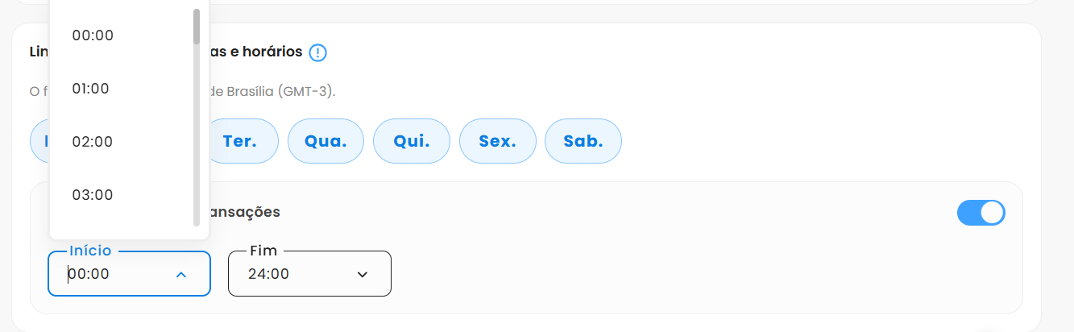This screenshot has height=332, width=1074.
Task: Click the partially hidden day chip left of Ter.
Action: coord(39,142)
